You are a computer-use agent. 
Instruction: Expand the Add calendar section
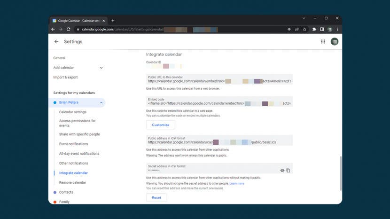point(101,68)
